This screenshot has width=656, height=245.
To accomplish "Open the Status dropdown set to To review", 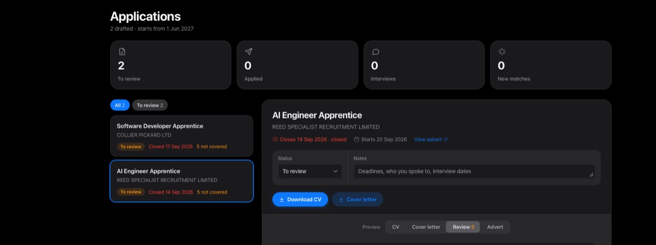I will 310,171.
